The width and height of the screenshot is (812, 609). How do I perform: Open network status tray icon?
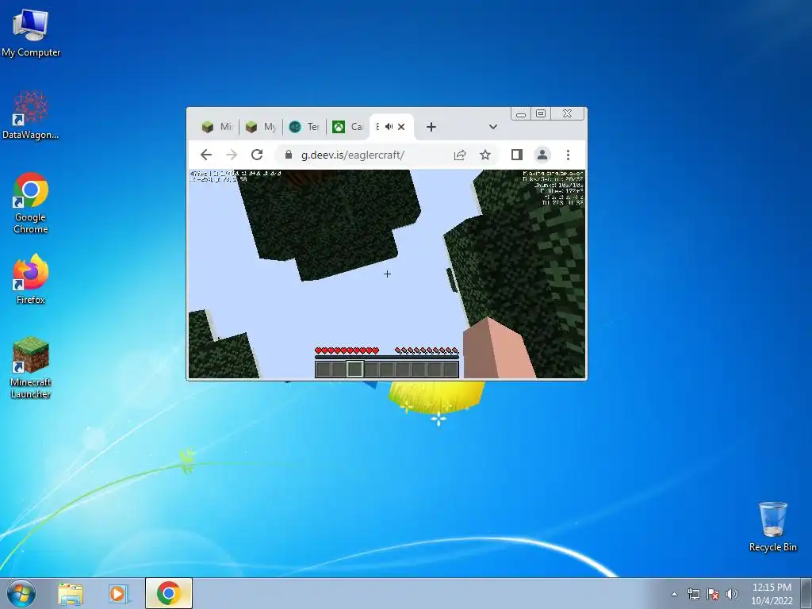[693, 594]
